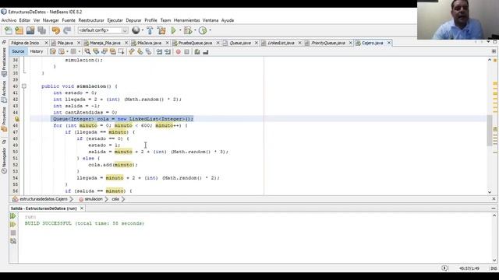Open the Editar menu

point(25,20)
